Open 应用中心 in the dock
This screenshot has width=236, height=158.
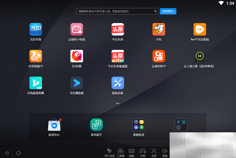(x=54, y=125)
